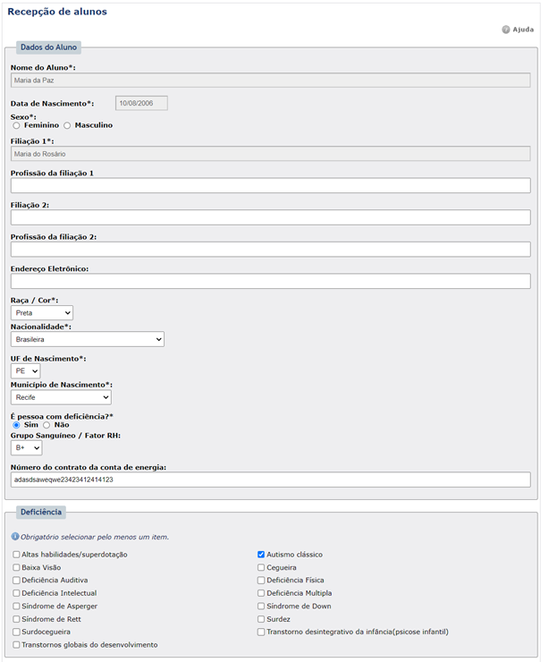
Task: Open the Município de Nascimento dropdown
Action: click(x=61, y=397)
